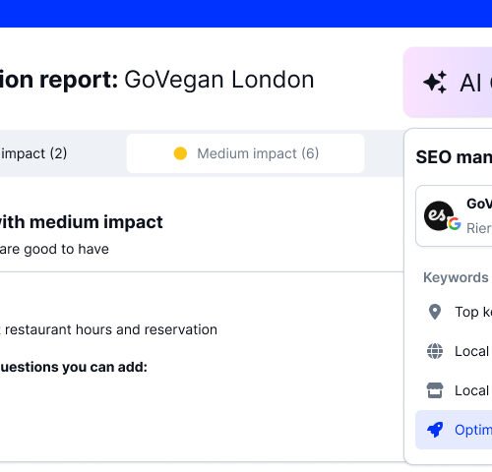Click the globe icon in sidebar
The image size is (492, 472).
coord(435,351)
